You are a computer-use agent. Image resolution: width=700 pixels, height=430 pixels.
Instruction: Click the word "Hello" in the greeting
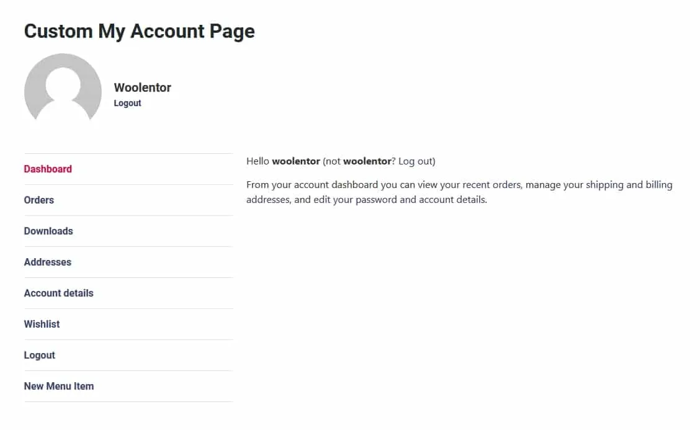coord(258,161)
